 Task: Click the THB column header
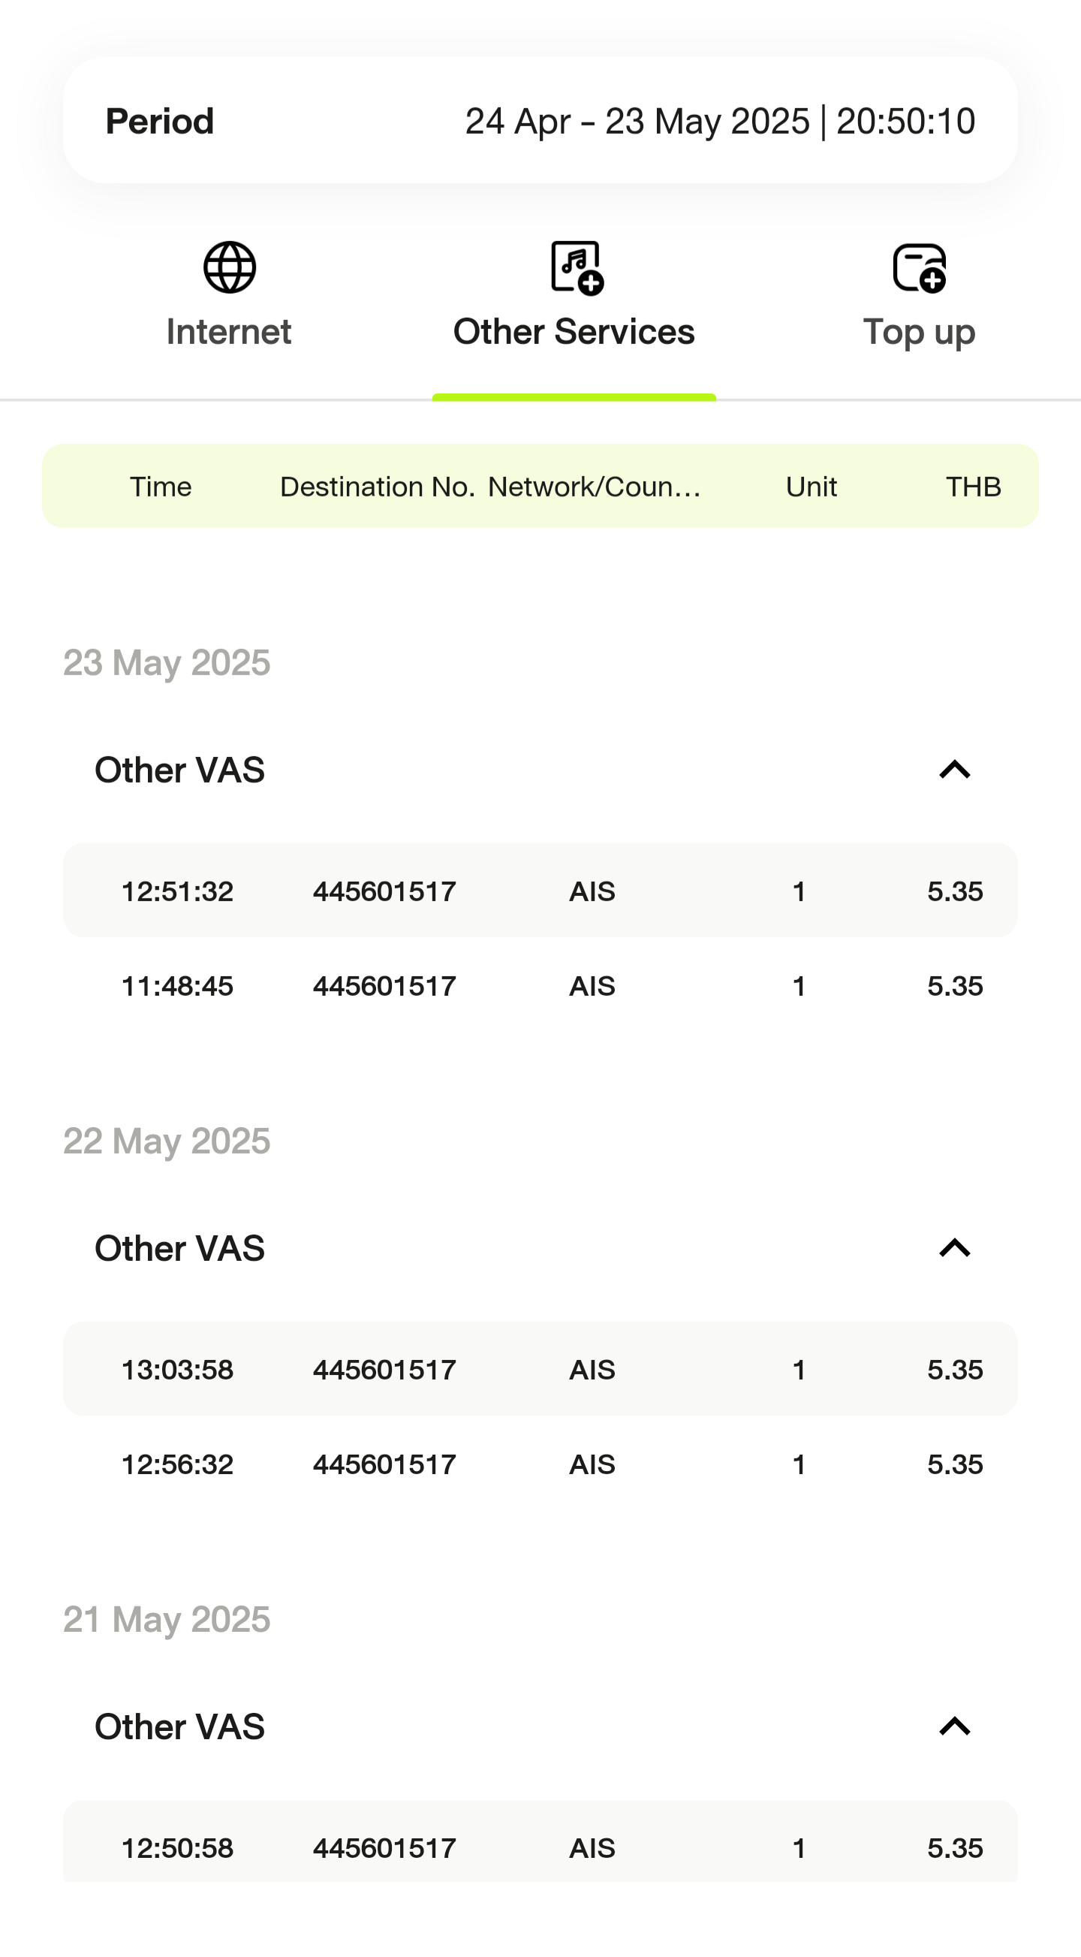point(973,486)
